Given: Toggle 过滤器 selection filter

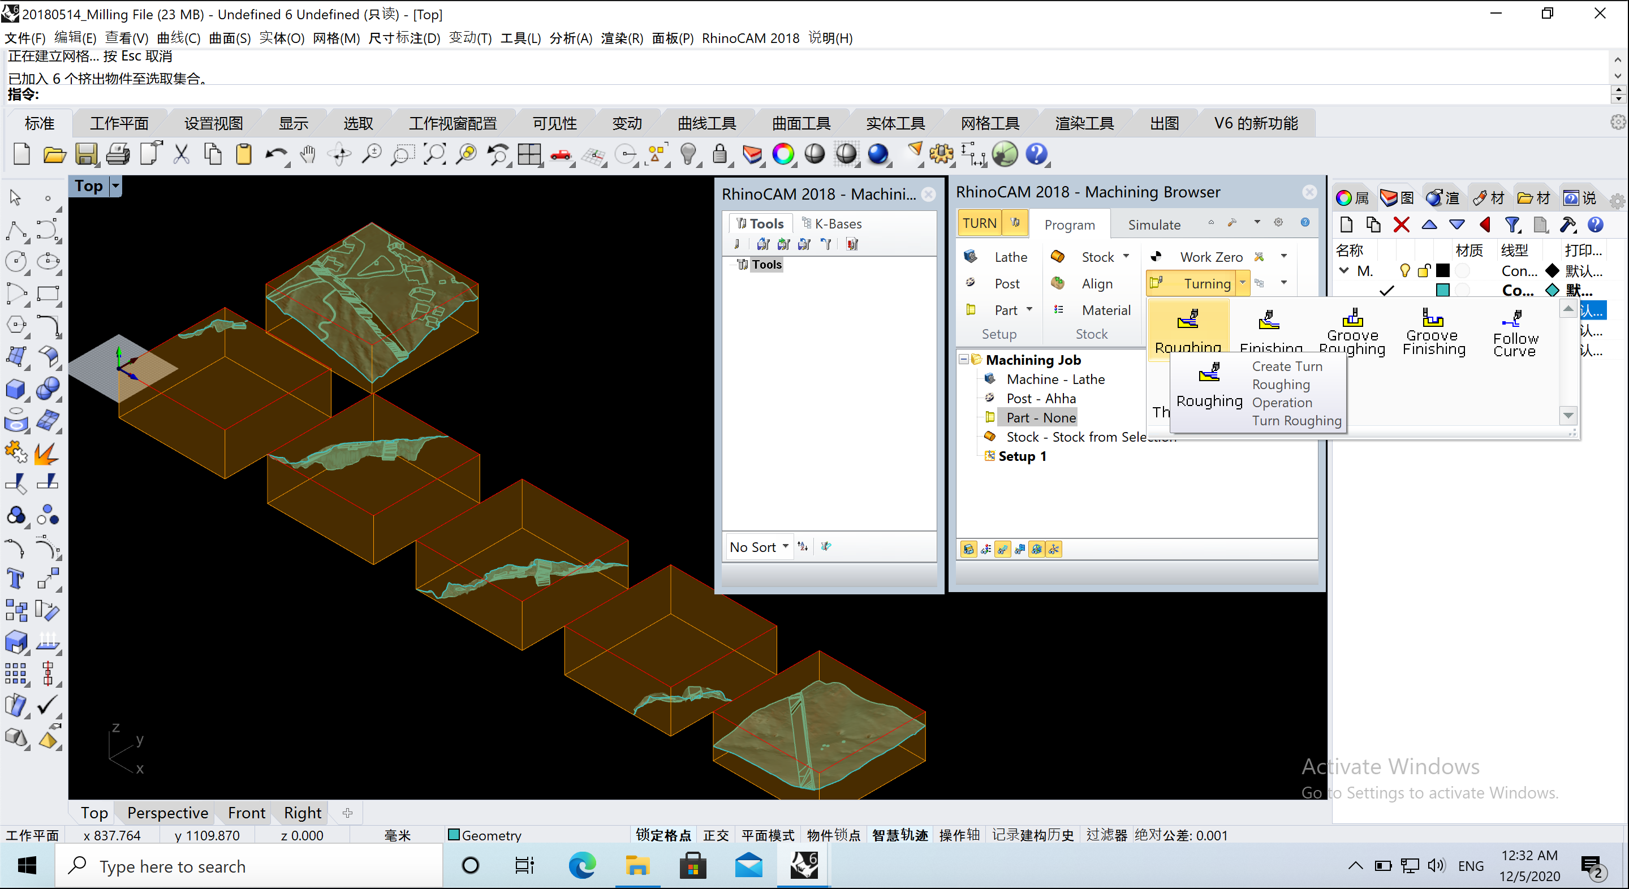Looking at the screenshot, I should (1107, 835).
